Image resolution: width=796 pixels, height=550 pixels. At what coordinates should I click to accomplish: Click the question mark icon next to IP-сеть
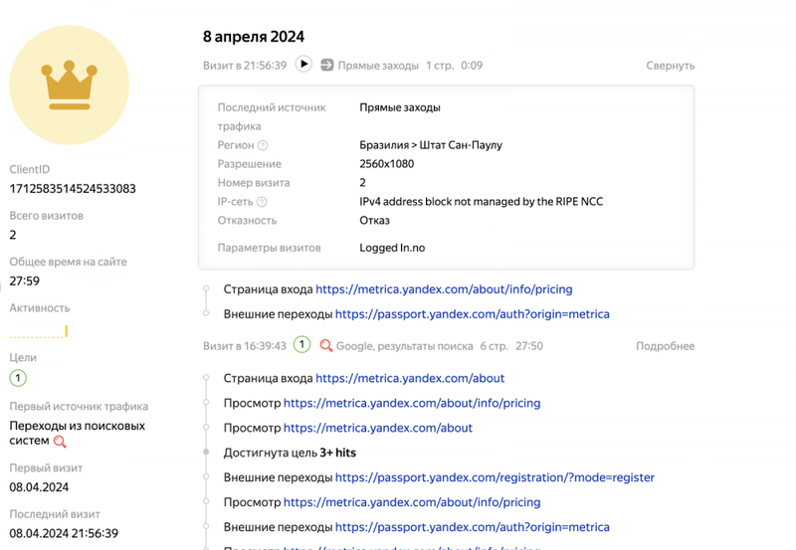pos(262,202)
